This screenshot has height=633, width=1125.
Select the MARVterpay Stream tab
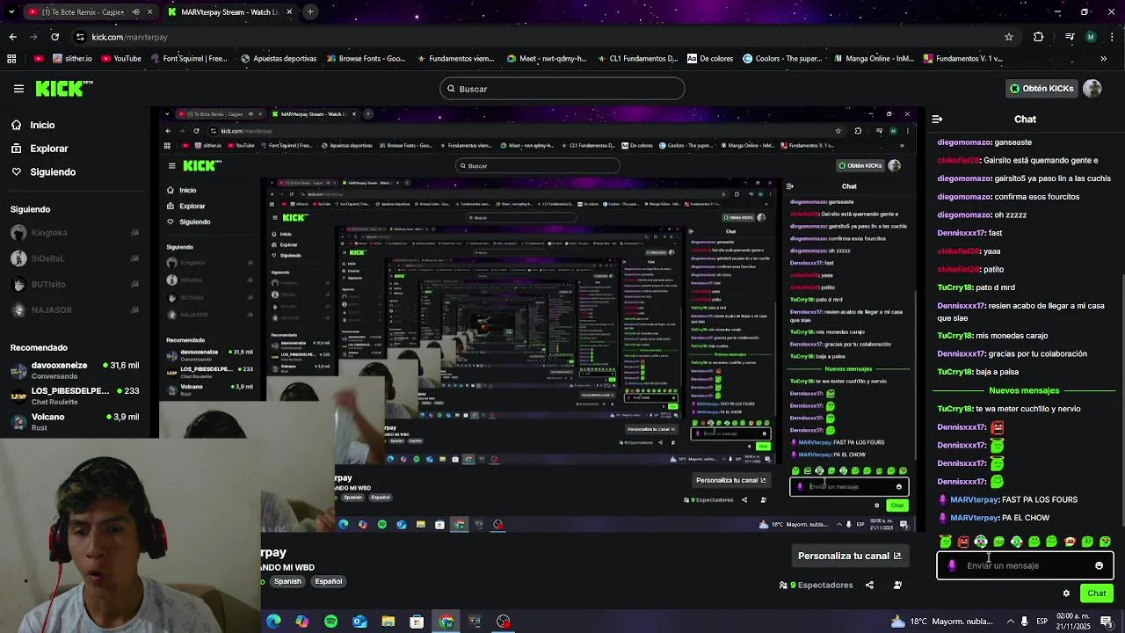click(230, 12)
